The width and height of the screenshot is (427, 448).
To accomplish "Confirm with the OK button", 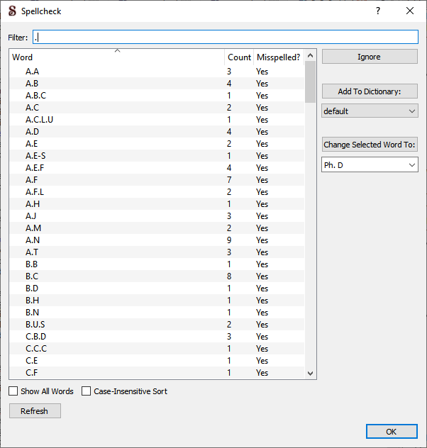I will pos(392,432).
